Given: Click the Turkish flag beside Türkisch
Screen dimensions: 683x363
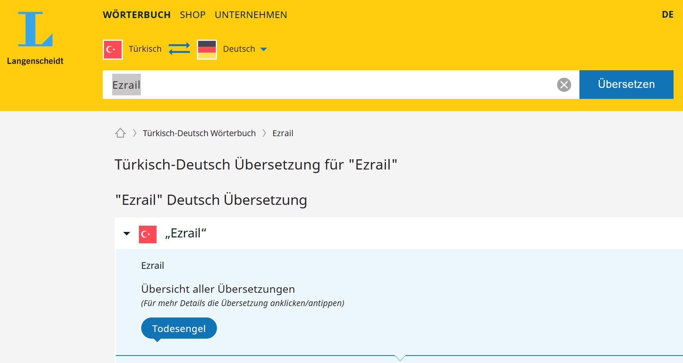Looking at the screenshot, I should (x=113, y=49).
